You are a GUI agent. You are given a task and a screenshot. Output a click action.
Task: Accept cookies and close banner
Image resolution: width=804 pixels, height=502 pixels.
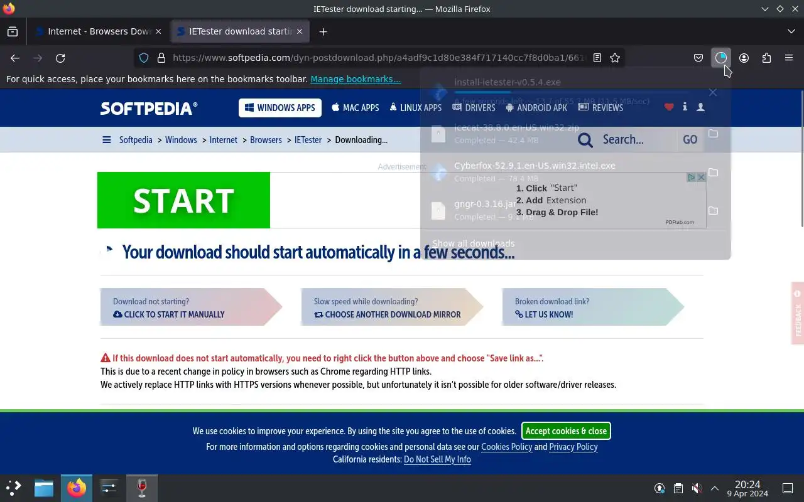click(x=566, y=431)
